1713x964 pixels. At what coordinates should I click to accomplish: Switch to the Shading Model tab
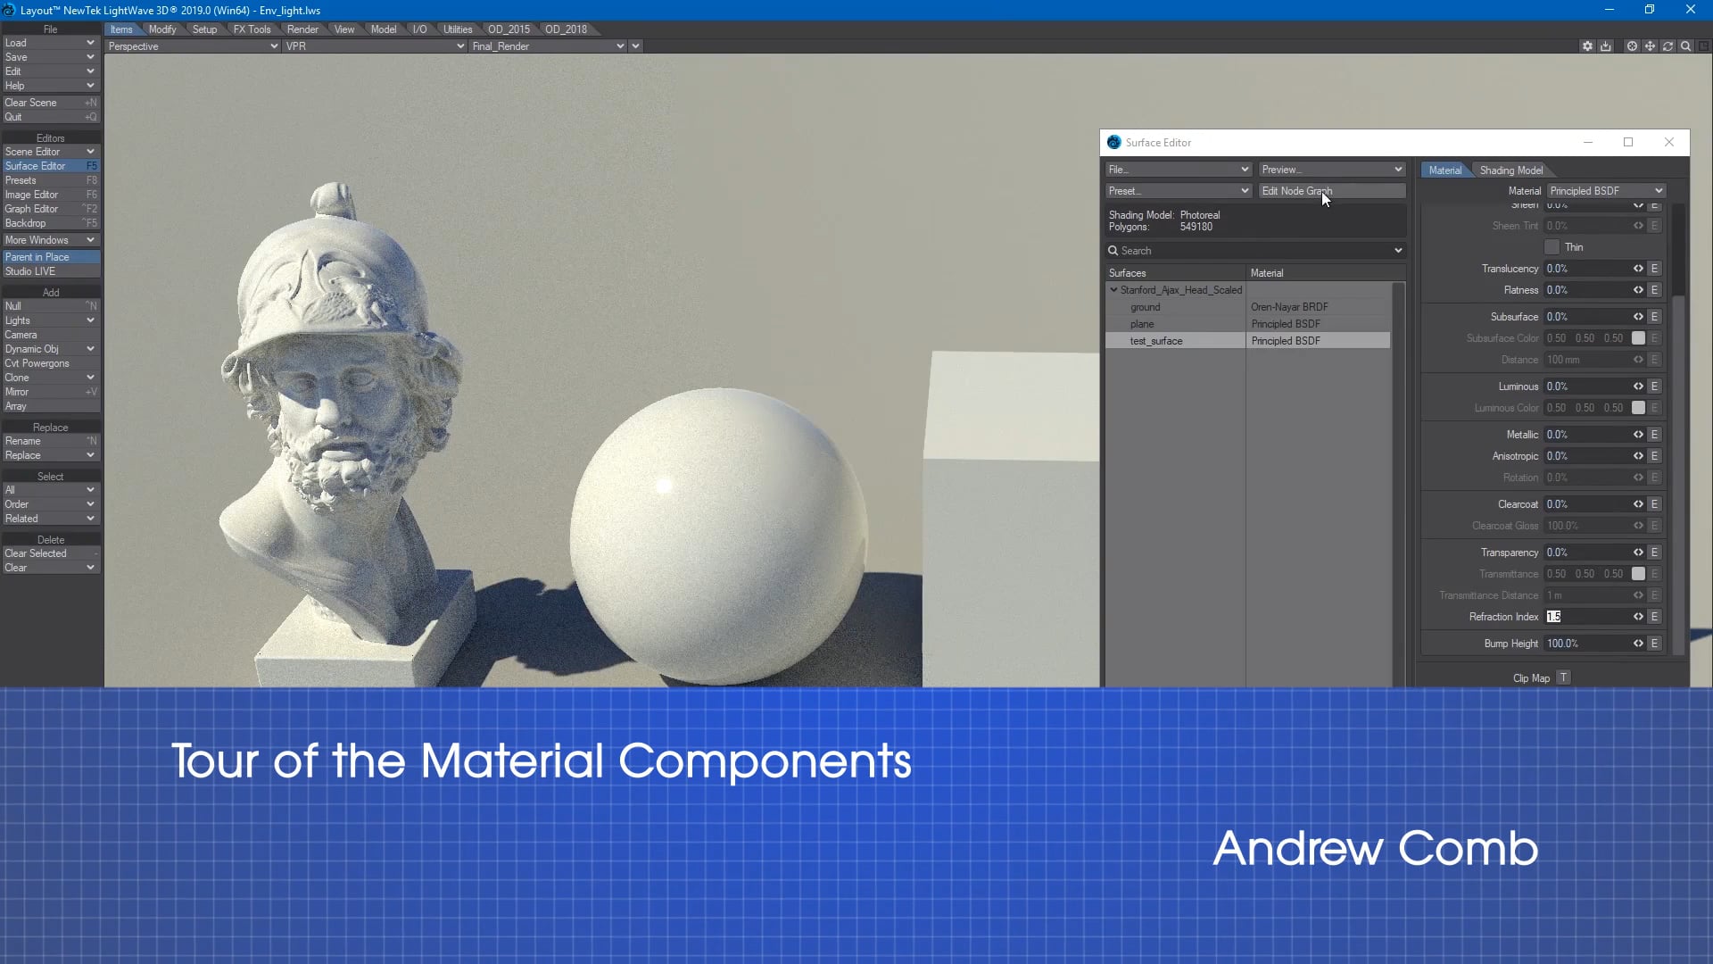(1511, 170)
